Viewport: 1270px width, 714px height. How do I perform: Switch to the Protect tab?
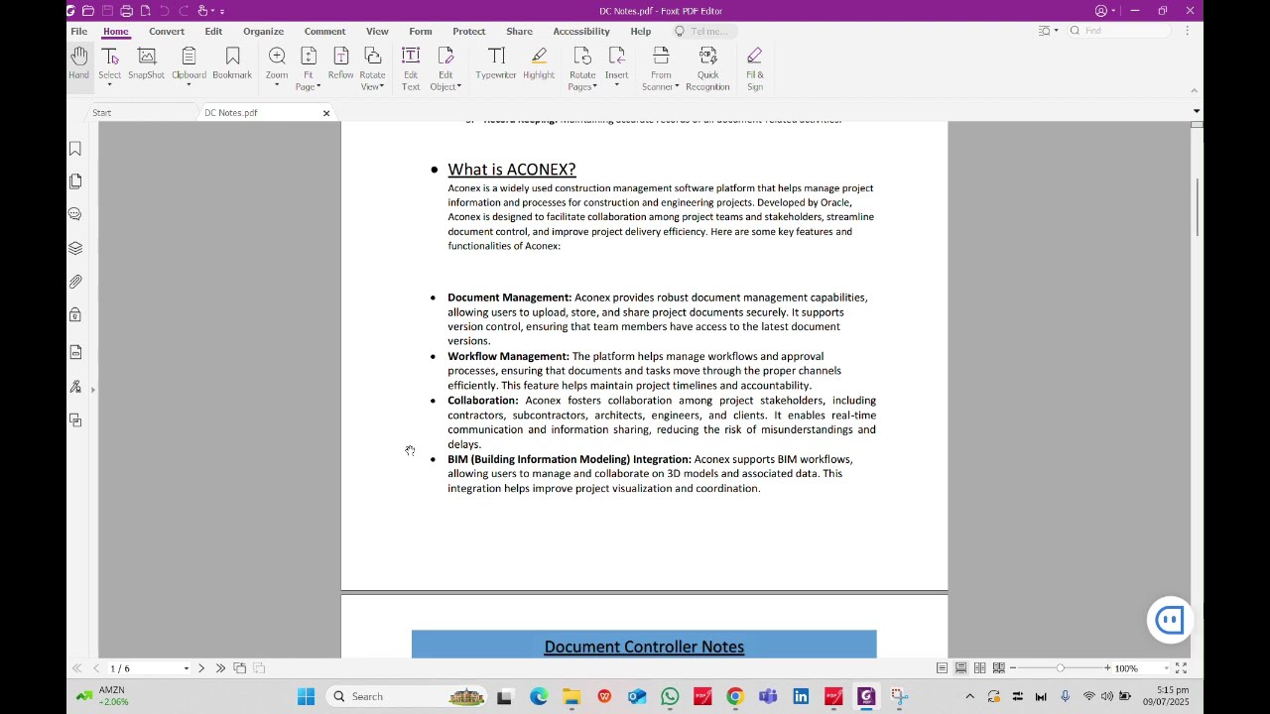(x=468, y=31)
